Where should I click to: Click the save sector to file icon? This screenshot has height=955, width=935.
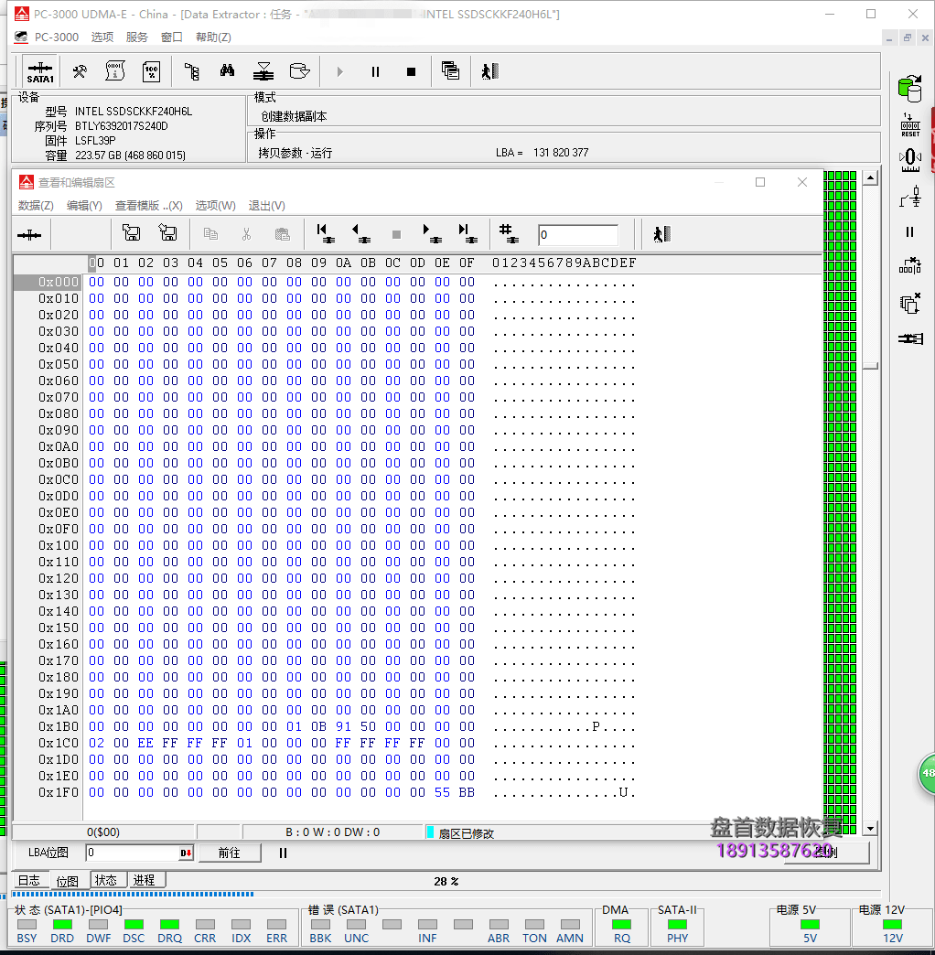167,234
